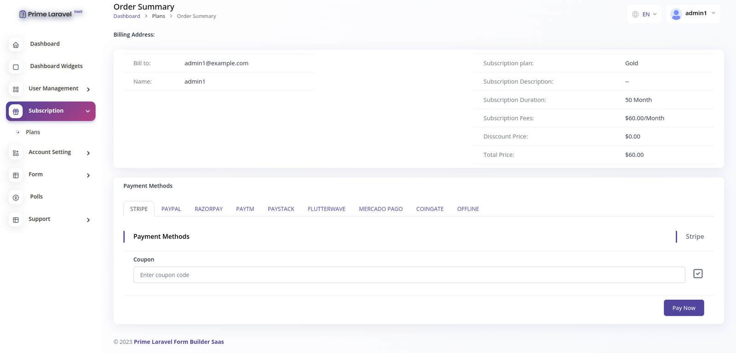The width and height of the screenshot is (736, 353).
Task: Click the admin1 user avatar
Action: (x=676, y=14)
